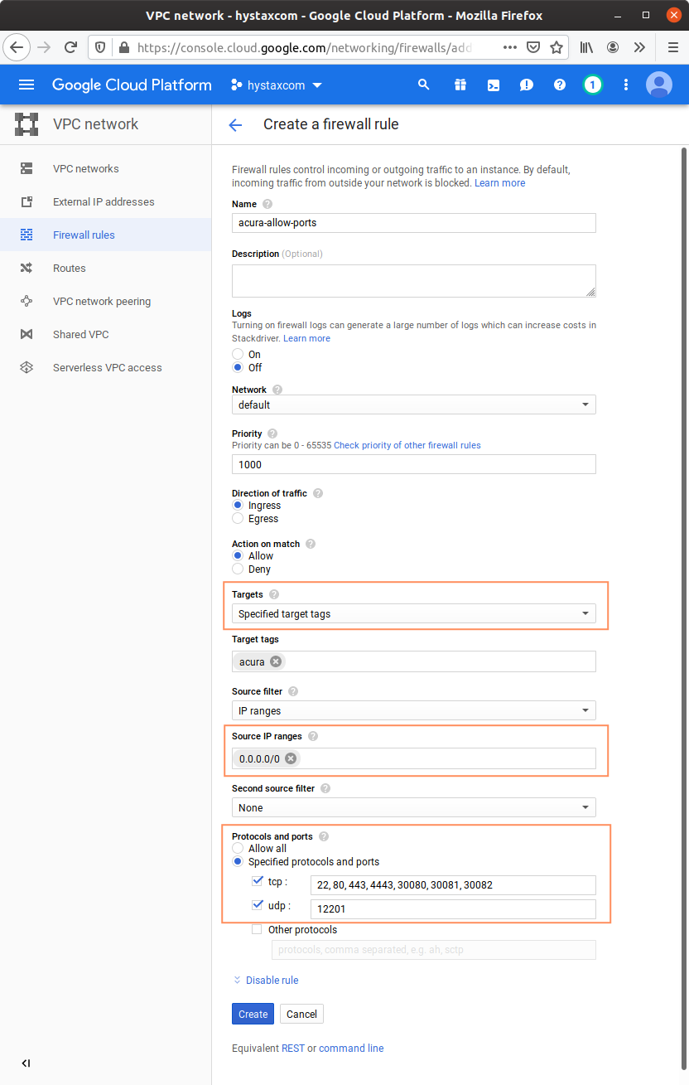
Task: Click the Create button
Action: click(x=253, y=1014)
